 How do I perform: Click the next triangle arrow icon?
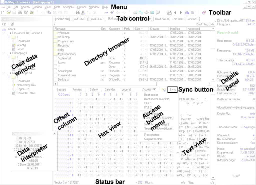181,12
